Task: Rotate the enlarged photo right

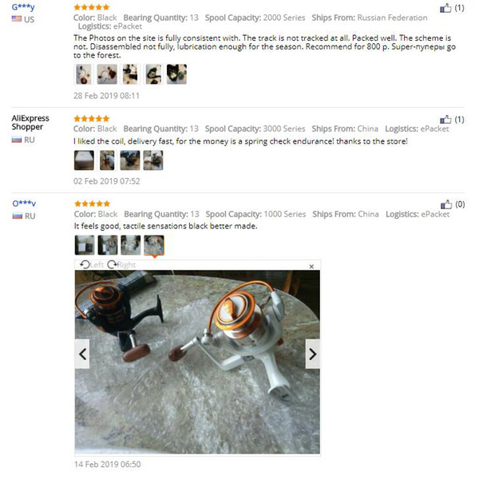Action: 121,264
